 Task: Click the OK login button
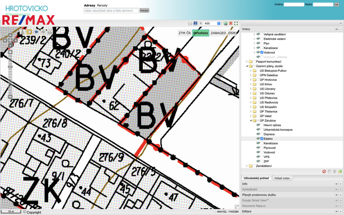[336, 5]
